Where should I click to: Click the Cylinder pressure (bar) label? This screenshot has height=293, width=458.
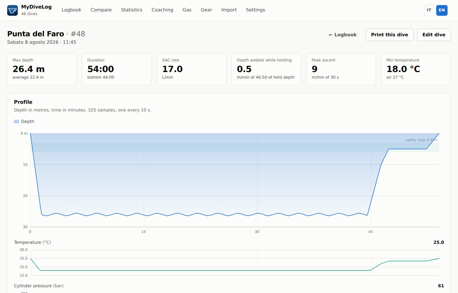coord(39,286)
